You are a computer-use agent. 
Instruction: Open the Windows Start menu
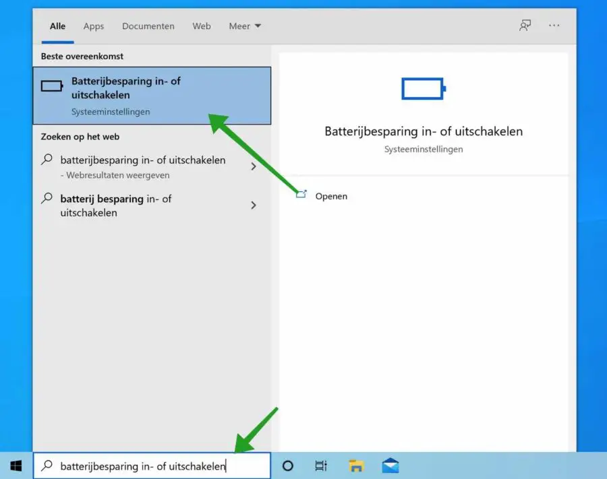point(16,466)
